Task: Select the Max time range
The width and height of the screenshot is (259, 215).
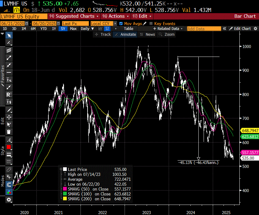Action: [73, 28]
